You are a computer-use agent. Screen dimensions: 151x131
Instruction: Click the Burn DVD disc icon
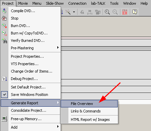click(x=4, y=26)
